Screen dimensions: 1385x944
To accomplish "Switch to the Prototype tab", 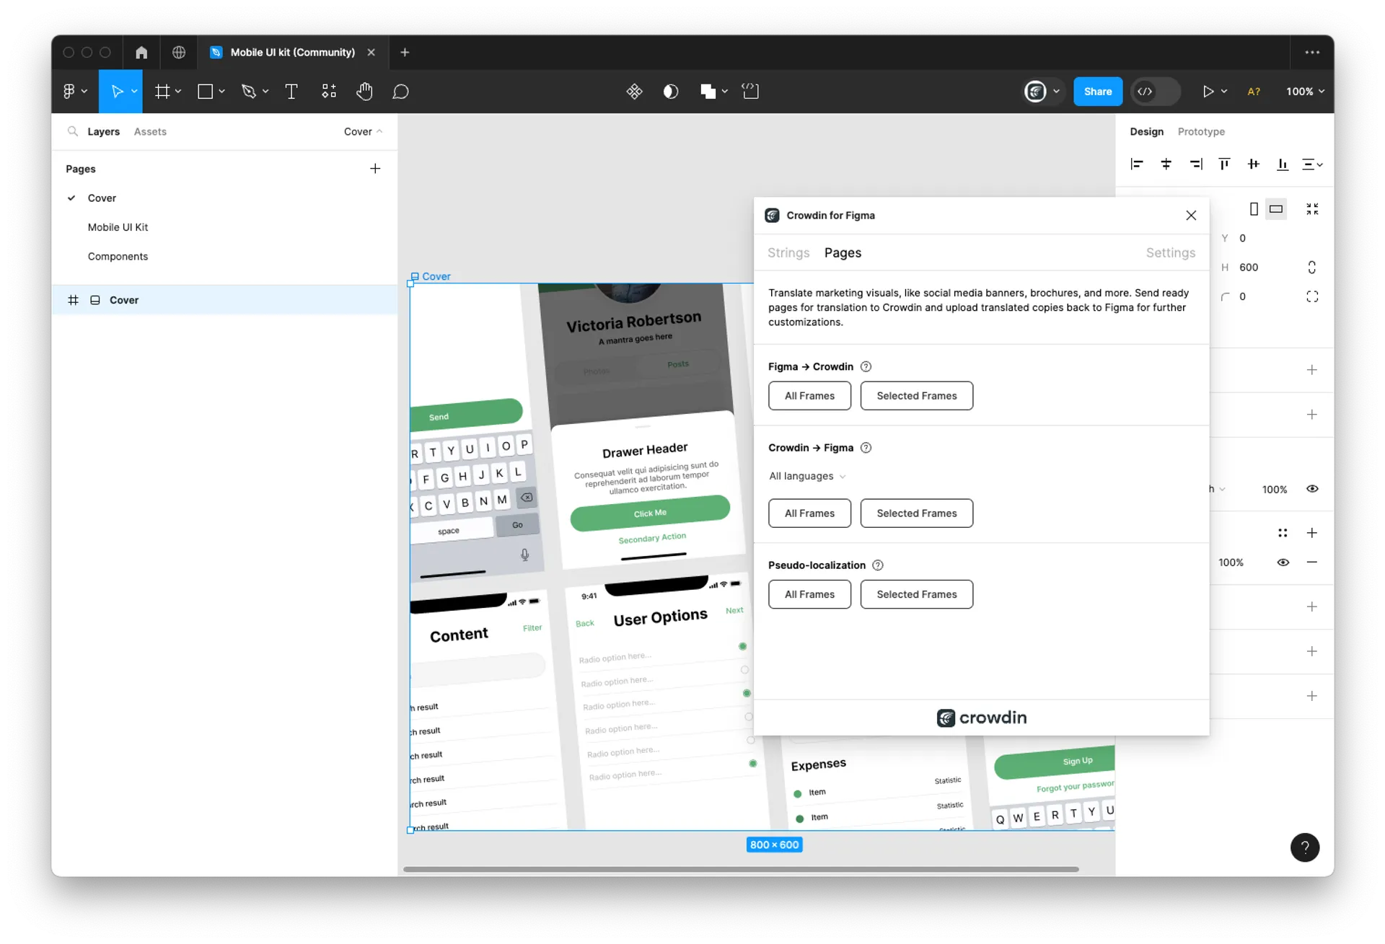I will [x=1201, y=131].
